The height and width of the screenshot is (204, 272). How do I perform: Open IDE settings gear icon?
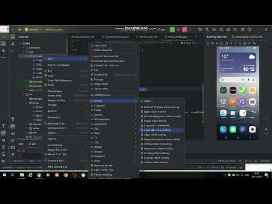pos(243,29)
